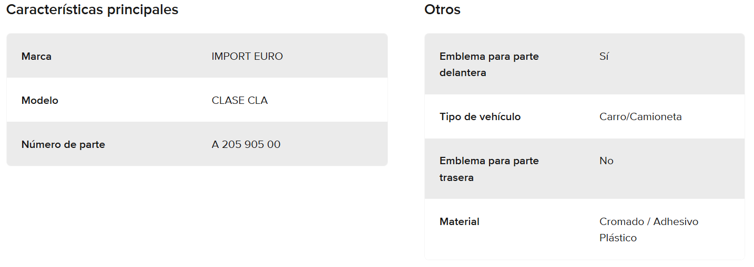This screenshot has height=267, width=754.
Task: Click the "Cromado / Adhesivo" material text
Action: (x=649, y=221)
